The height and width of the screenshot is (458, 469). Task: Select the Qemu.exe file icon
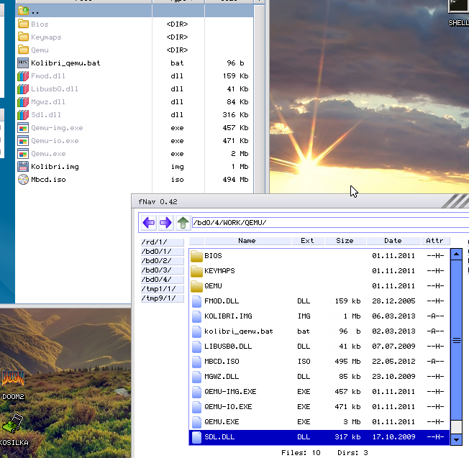23,153
